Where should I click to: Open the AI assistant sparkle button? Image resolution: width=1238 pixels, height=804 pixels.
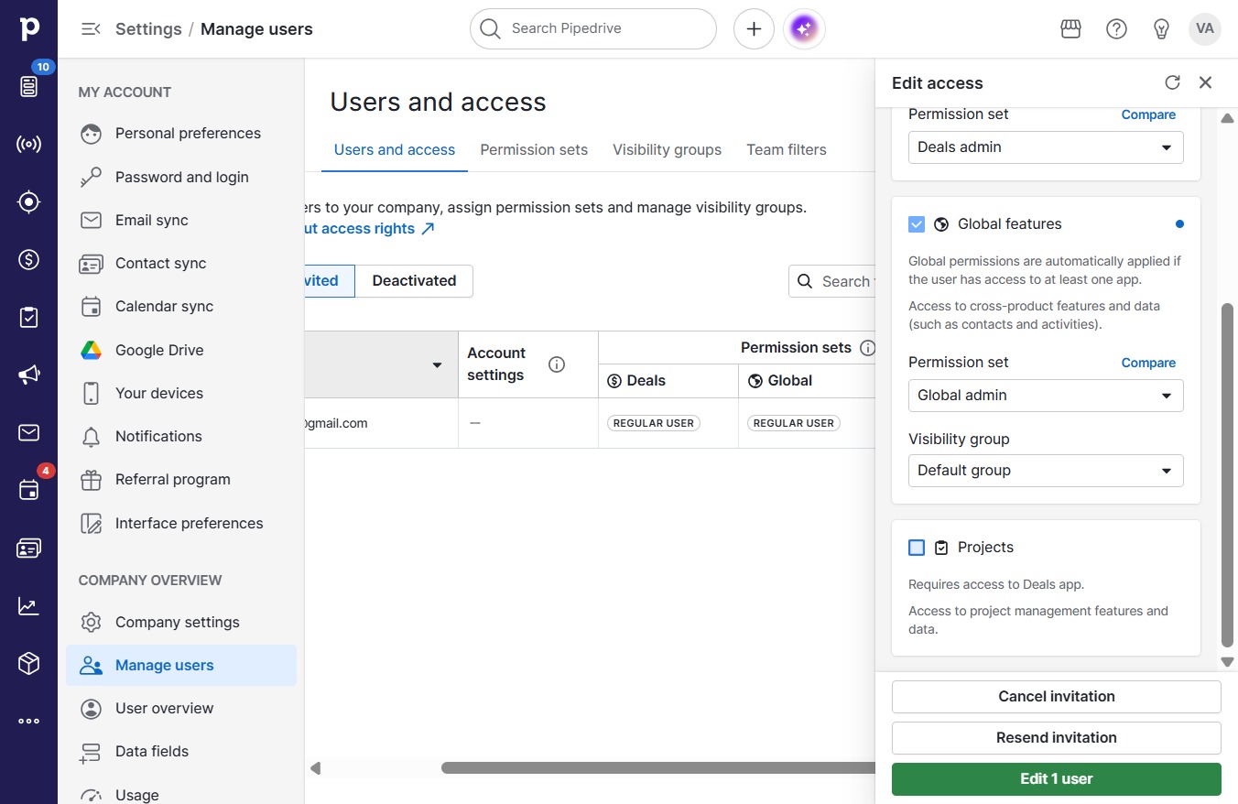(x=804, y=29)
